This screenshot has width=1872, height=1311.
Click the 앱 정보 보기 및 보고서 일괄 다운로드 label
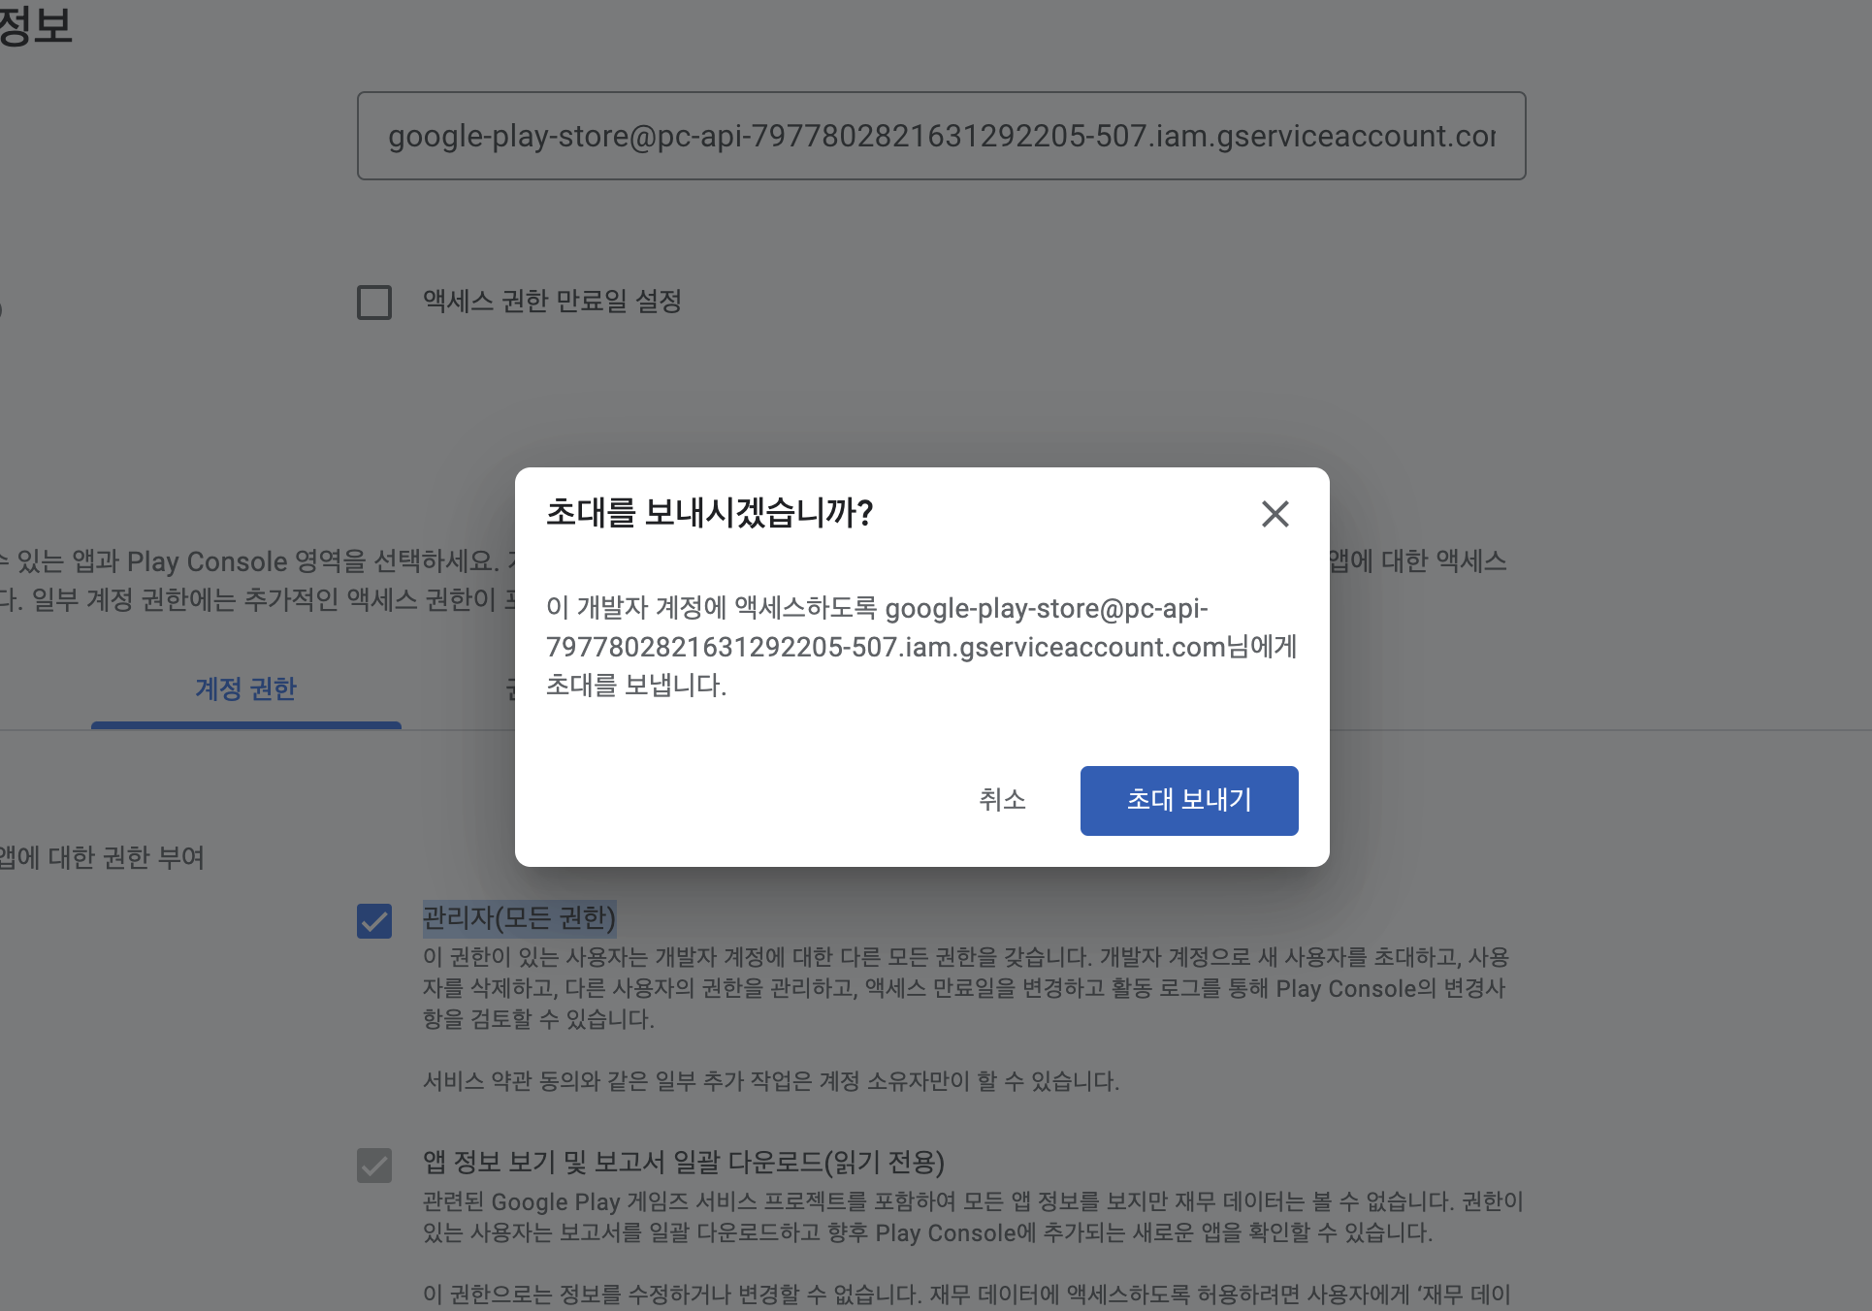click(684, 1162)
